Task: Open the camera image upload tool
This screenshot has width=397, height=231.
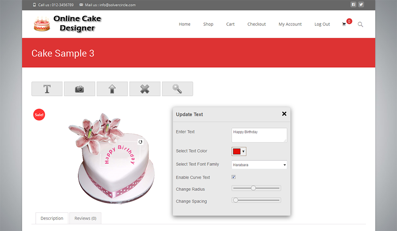Action: click(79, 89)
